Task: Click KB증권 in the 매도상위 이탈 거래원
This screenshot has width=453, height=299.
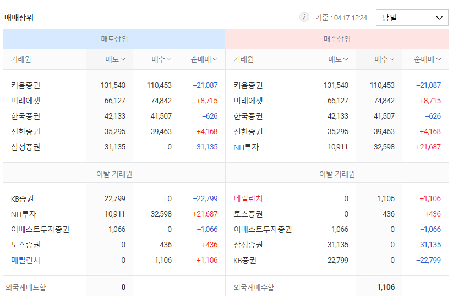Action: coord(22,199)
